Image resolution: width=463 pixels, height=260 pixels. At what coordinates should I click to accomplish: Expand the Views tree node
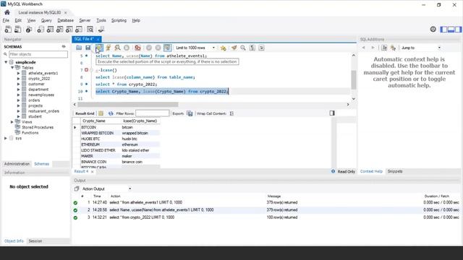pyautogui.click(x=12, y=122)
